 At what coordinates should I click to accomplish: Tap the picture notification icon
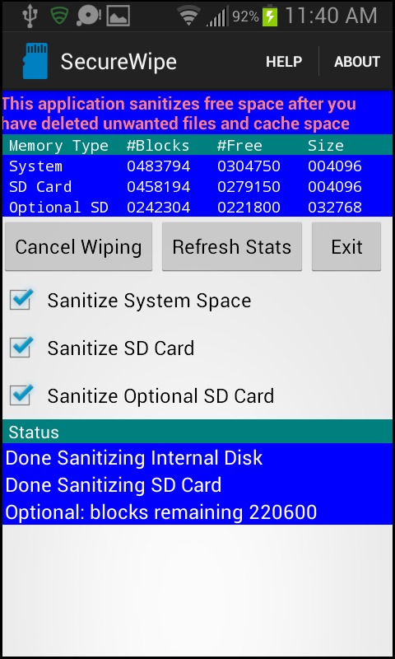pos(118,16)
